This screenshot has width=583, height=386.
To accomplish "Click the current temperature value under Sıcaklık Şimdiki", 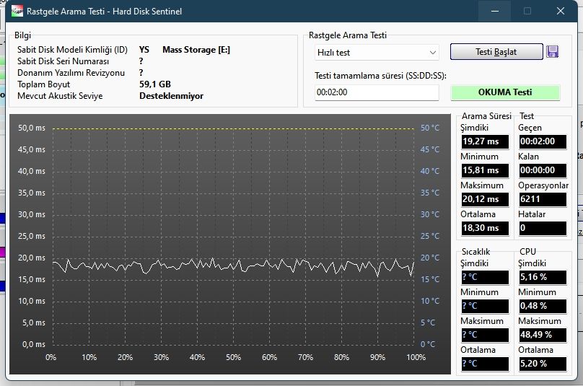I will [x=484, y=277].
